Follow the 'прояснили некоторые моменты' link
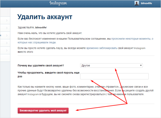Viewport: 161px width, 118px height. point(85,40)
